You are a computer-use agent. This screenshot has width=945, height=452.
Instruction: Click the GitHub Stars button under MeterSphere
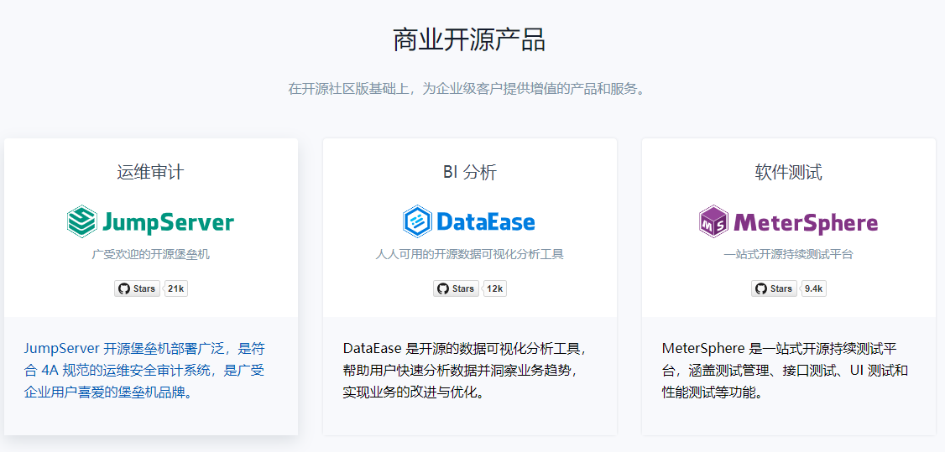point(775,288)
